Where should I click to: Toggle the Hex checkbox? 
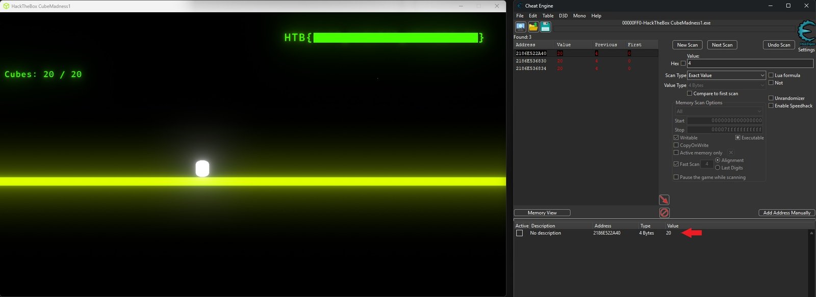[683, 64]
